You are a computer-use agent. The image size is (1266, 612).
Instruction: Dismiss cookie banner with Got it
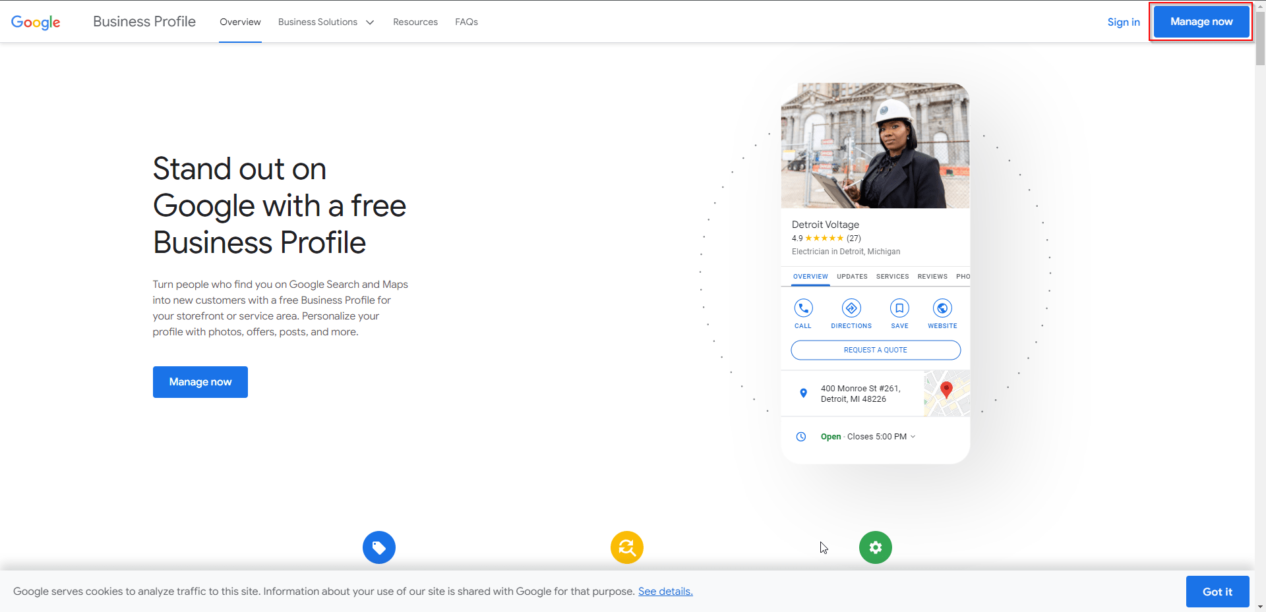[x=1217, y=592]
